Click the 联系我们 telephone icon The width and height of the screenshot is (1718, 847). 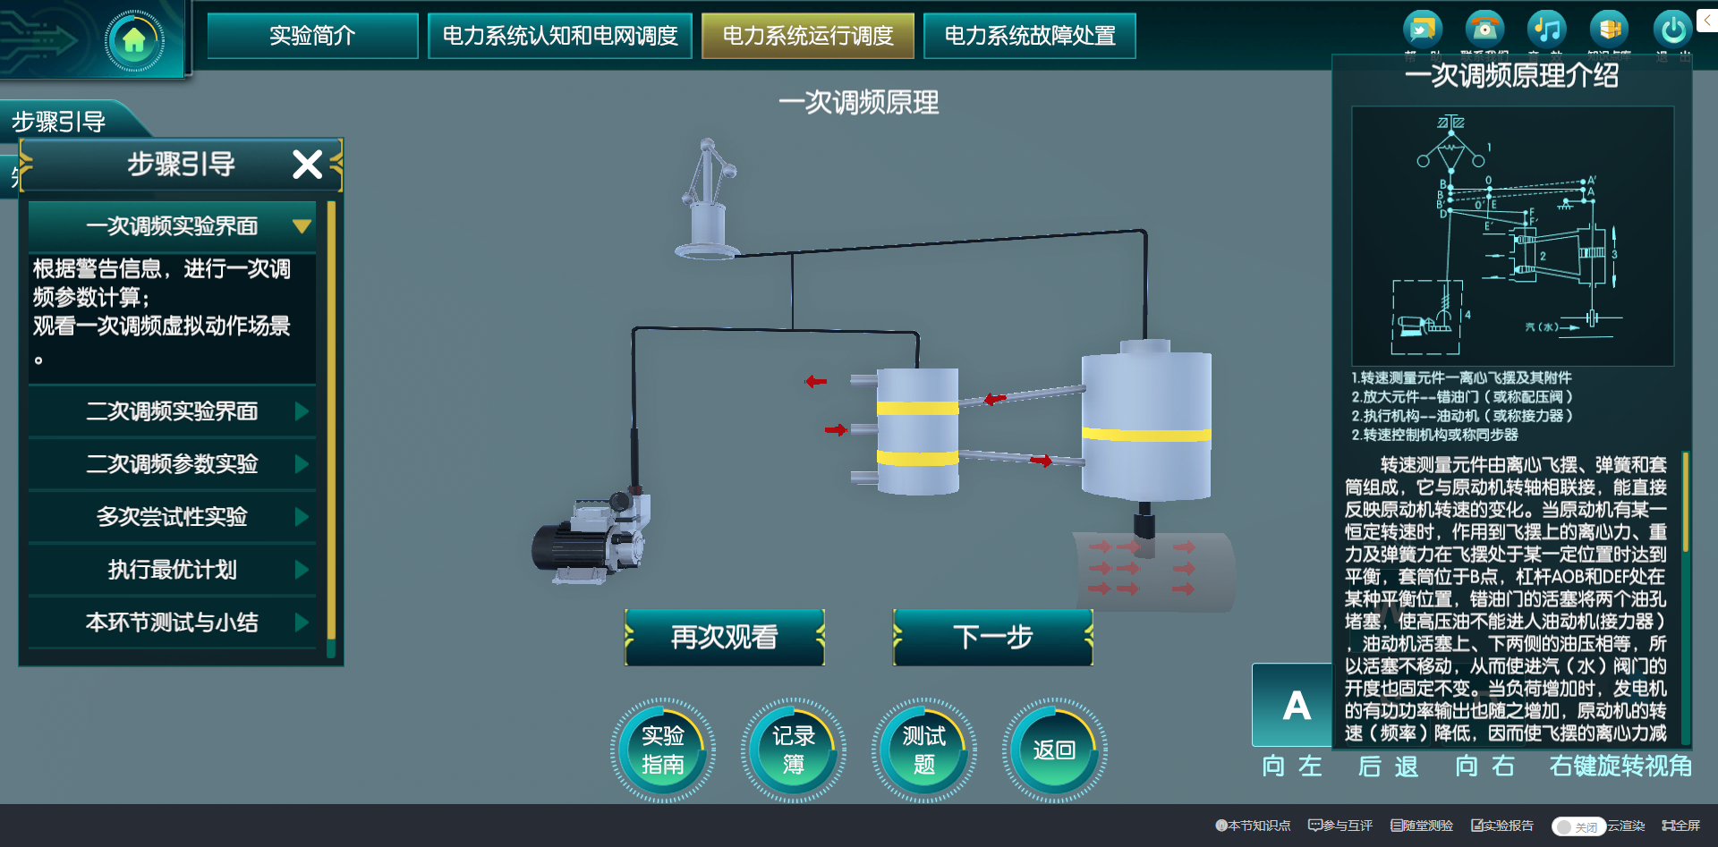tap(1484, 30)
